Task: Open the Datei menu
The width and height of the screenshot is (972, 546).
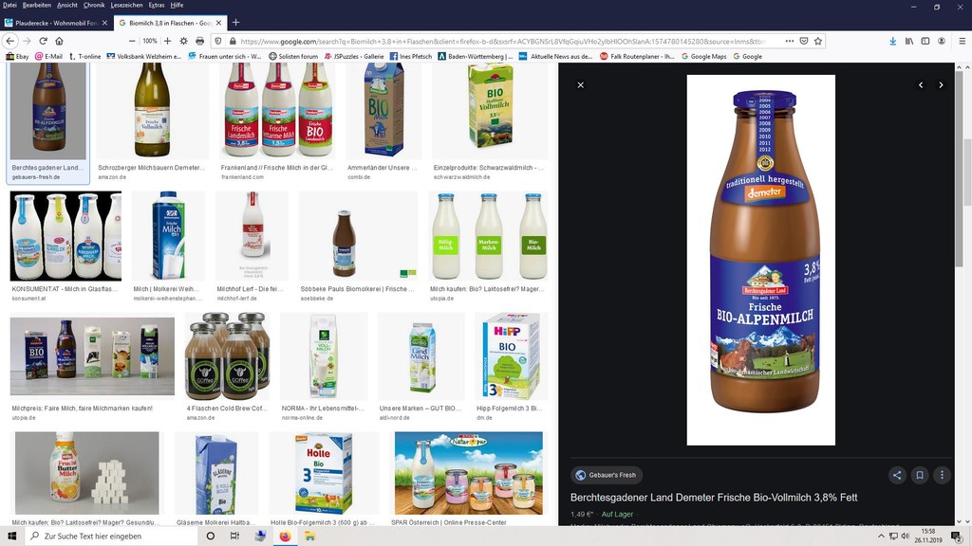Action: point(9,5)
